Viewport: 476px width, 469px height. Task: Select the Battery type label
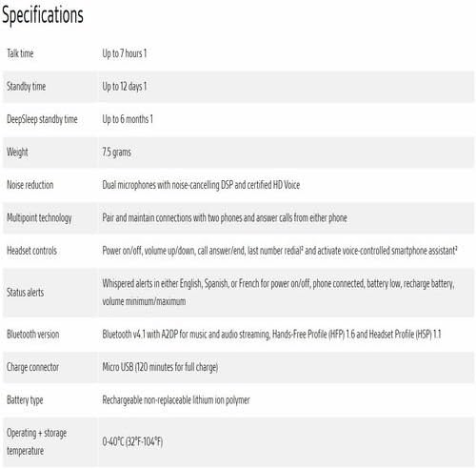tap(25, 400)
